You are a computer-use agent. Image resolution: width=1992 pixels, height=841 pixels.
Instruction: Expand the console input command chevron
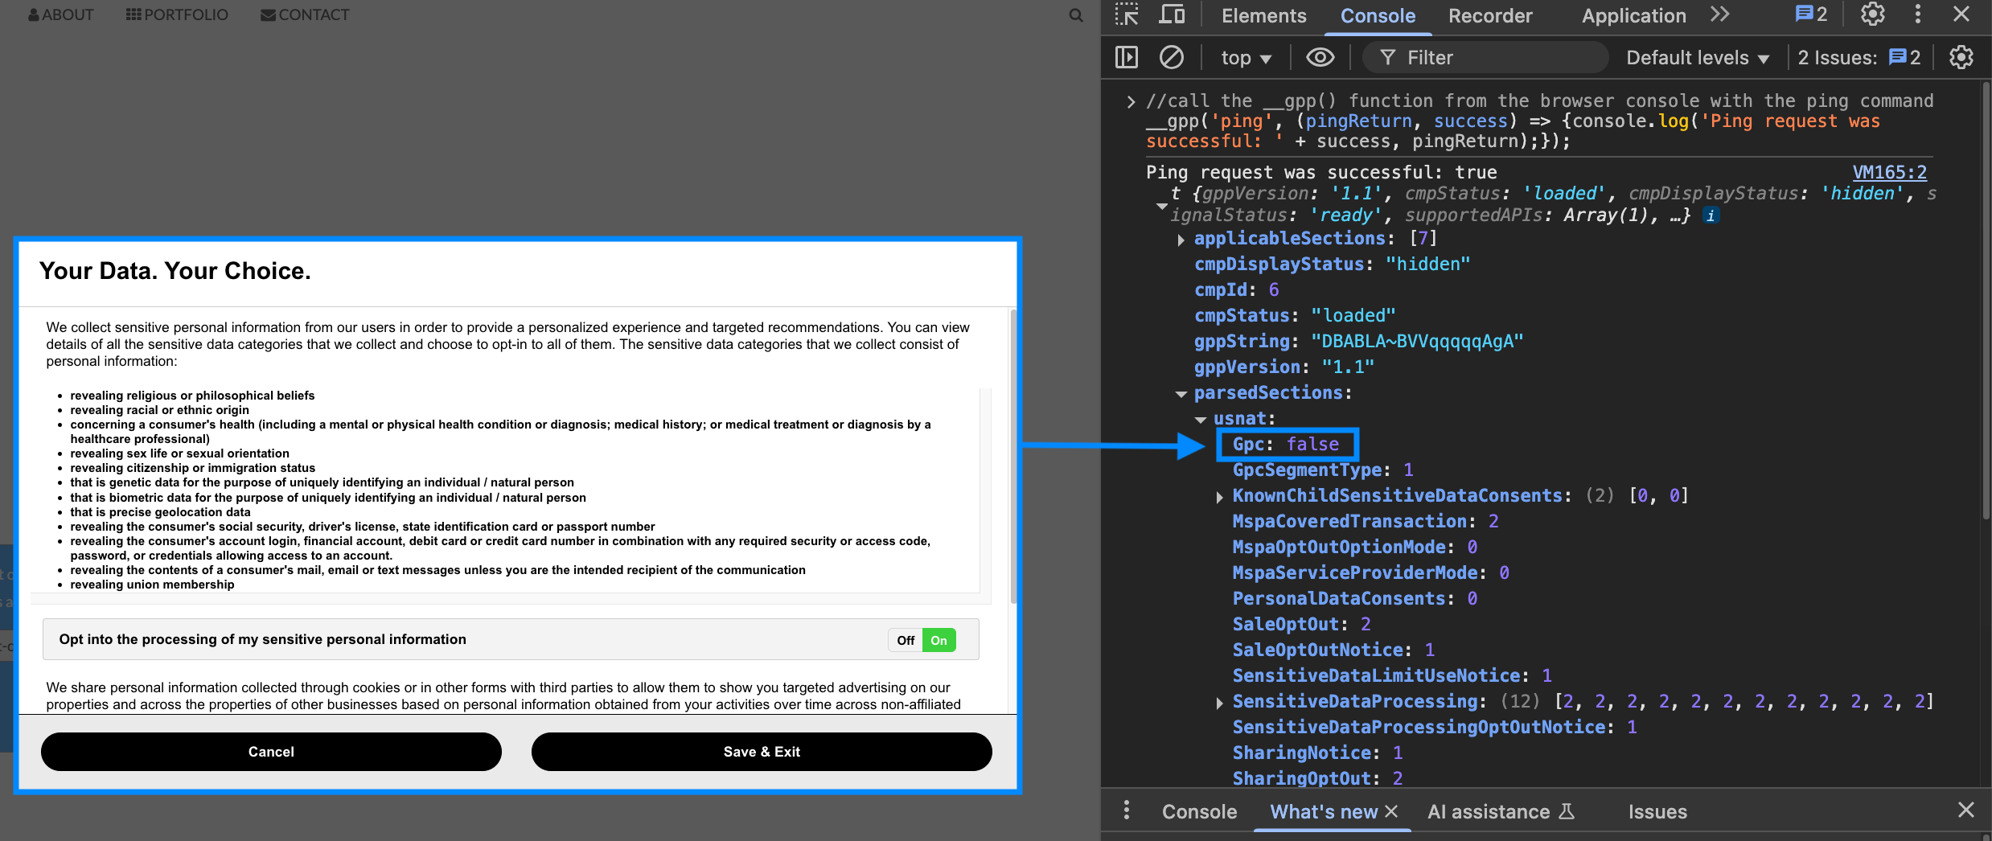(1131, 101)
